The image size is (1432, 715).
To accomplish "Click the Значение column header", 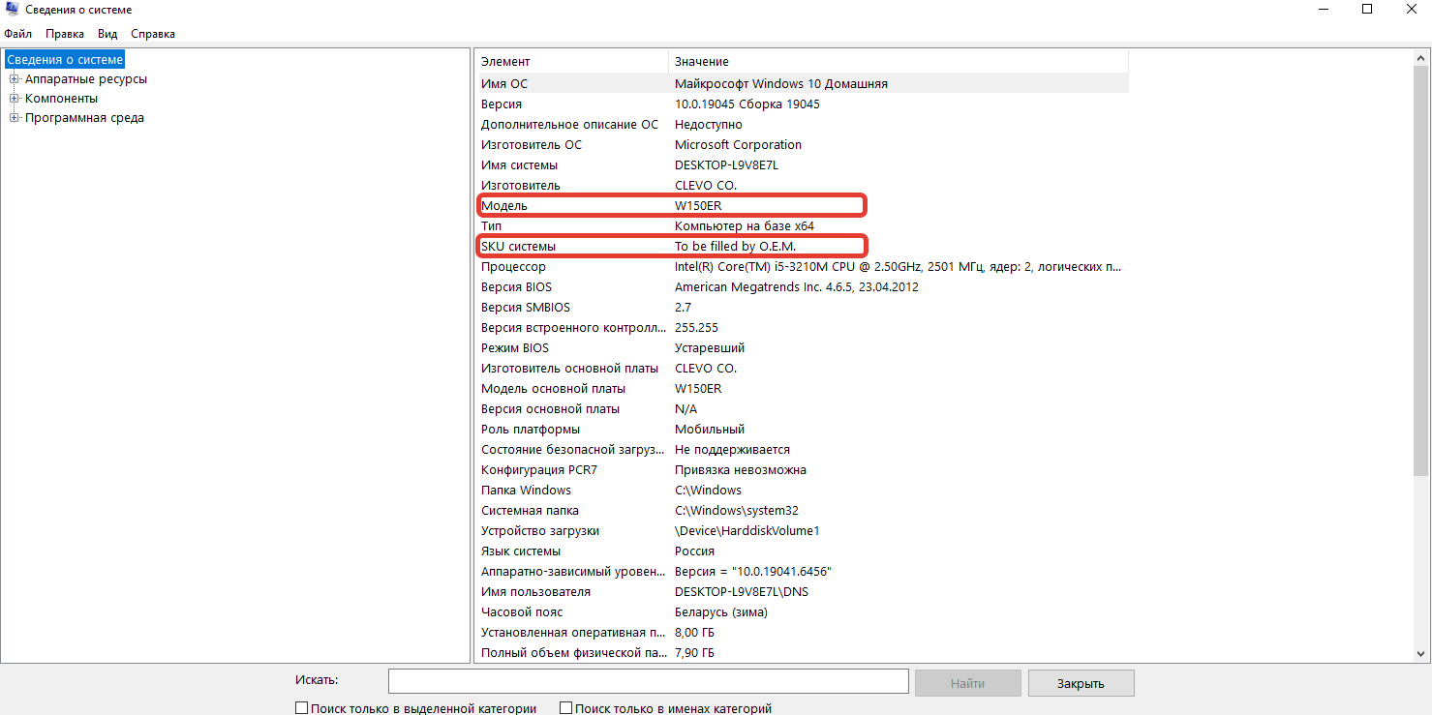I will 897,62.
